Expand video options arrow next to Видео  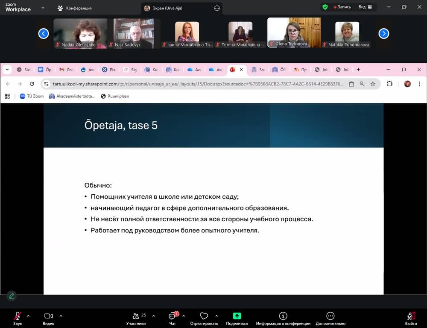point(61,316)
